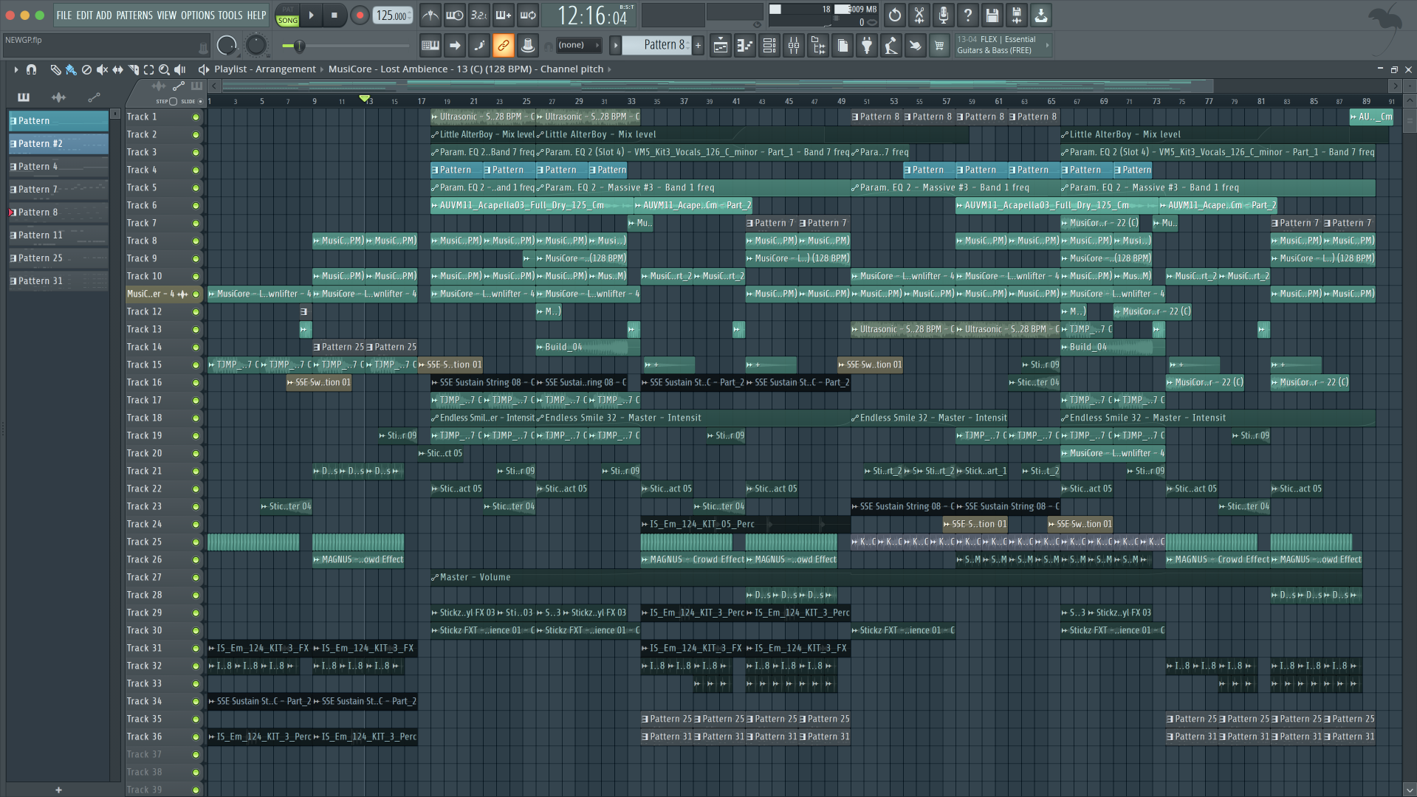The width and height of the screenshot is (1417, 797).
Task: Click the master pitch knob
Action: [x=255, y=46]
